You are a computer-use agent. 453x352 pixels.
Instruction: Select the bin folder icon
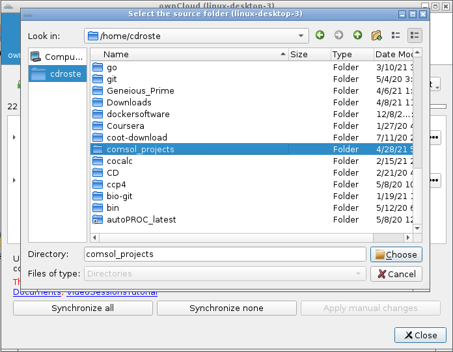click(x=98, y=208)
